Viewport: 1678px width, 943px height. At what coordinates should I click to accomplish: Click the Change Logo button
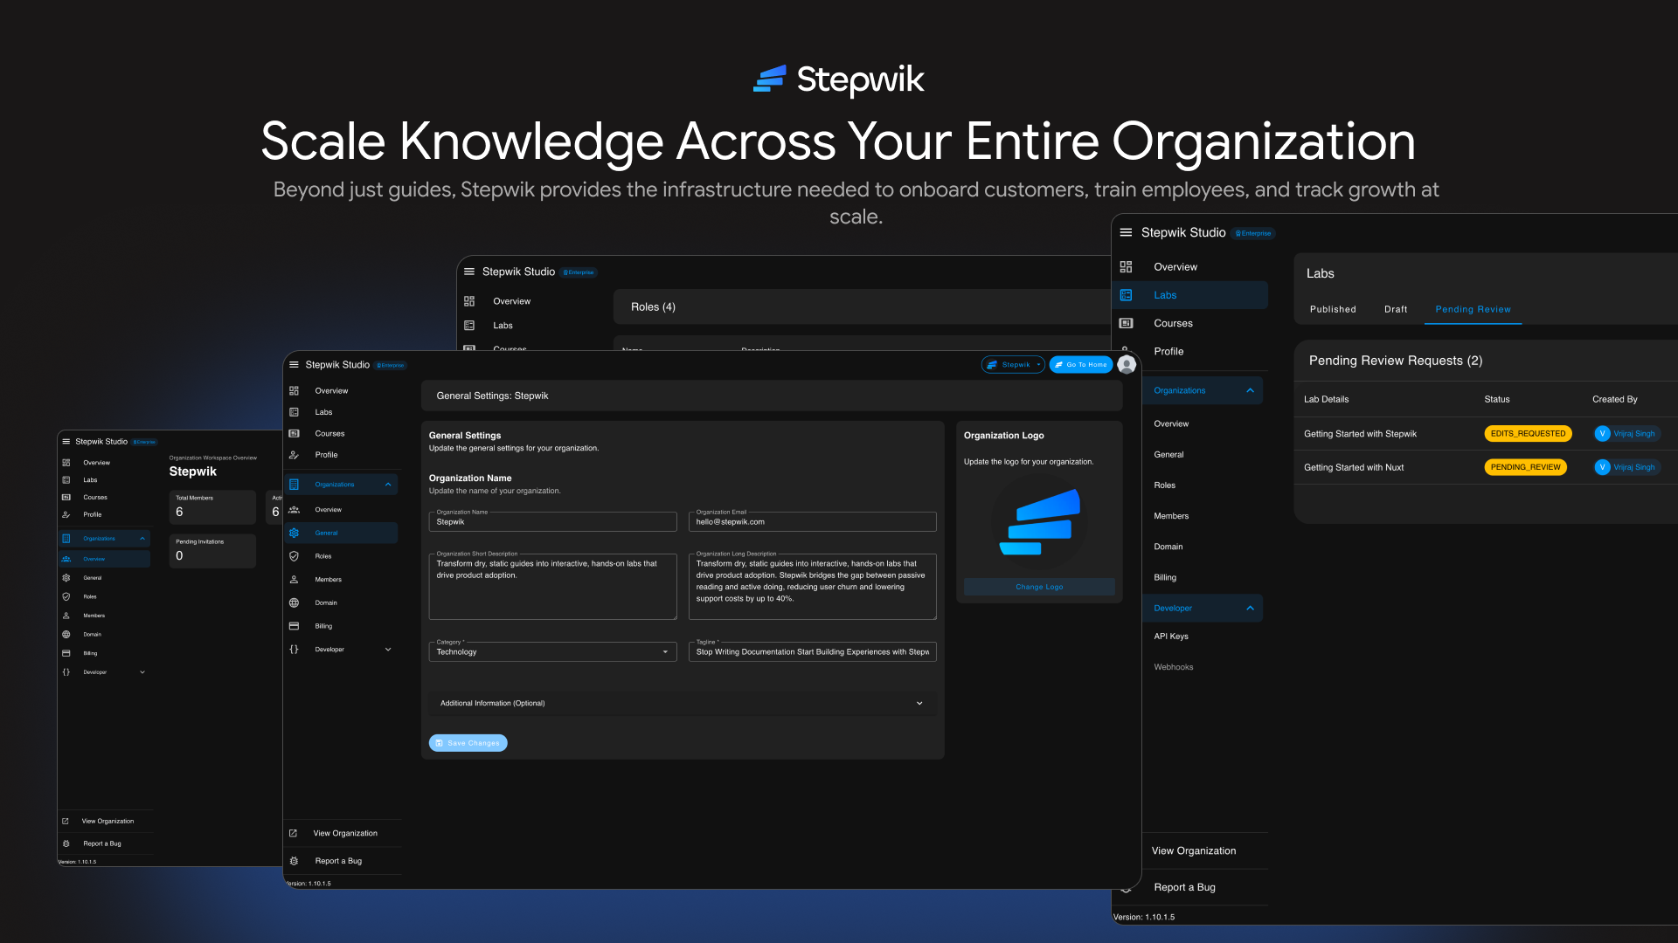(1039, 588)
